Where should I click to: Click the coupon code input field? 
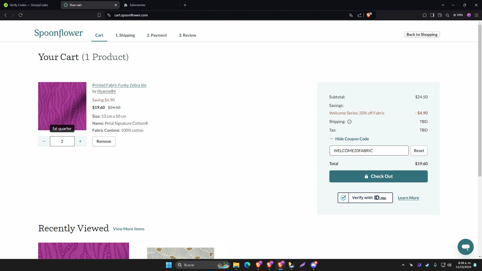click(x=369, y=151)
